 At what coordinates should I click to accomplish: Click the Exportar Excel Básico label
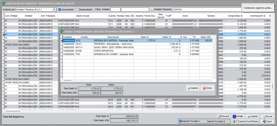(x=248, y=121)
